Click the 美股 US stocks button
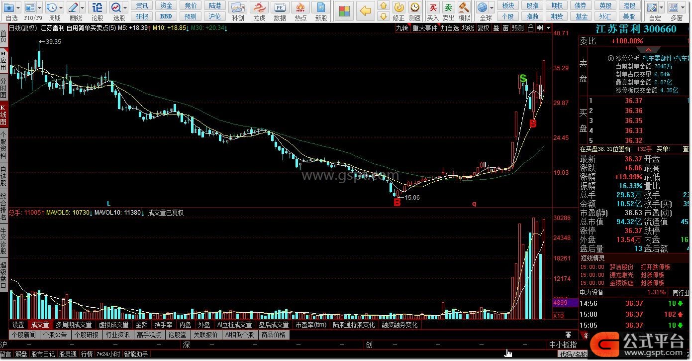 pyautogui.click(x=629, y=16)
